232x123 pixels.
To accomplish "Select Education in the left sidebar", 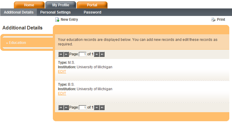I will coord(17,43).
